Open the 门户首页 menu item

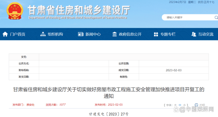(18, 34)
